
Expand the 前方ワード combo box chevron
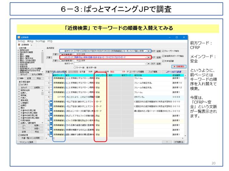point(146,51)
